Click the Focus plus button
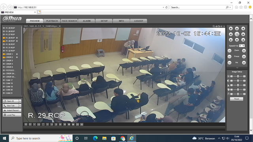253x142 pixels. click(x=244, y=56)
